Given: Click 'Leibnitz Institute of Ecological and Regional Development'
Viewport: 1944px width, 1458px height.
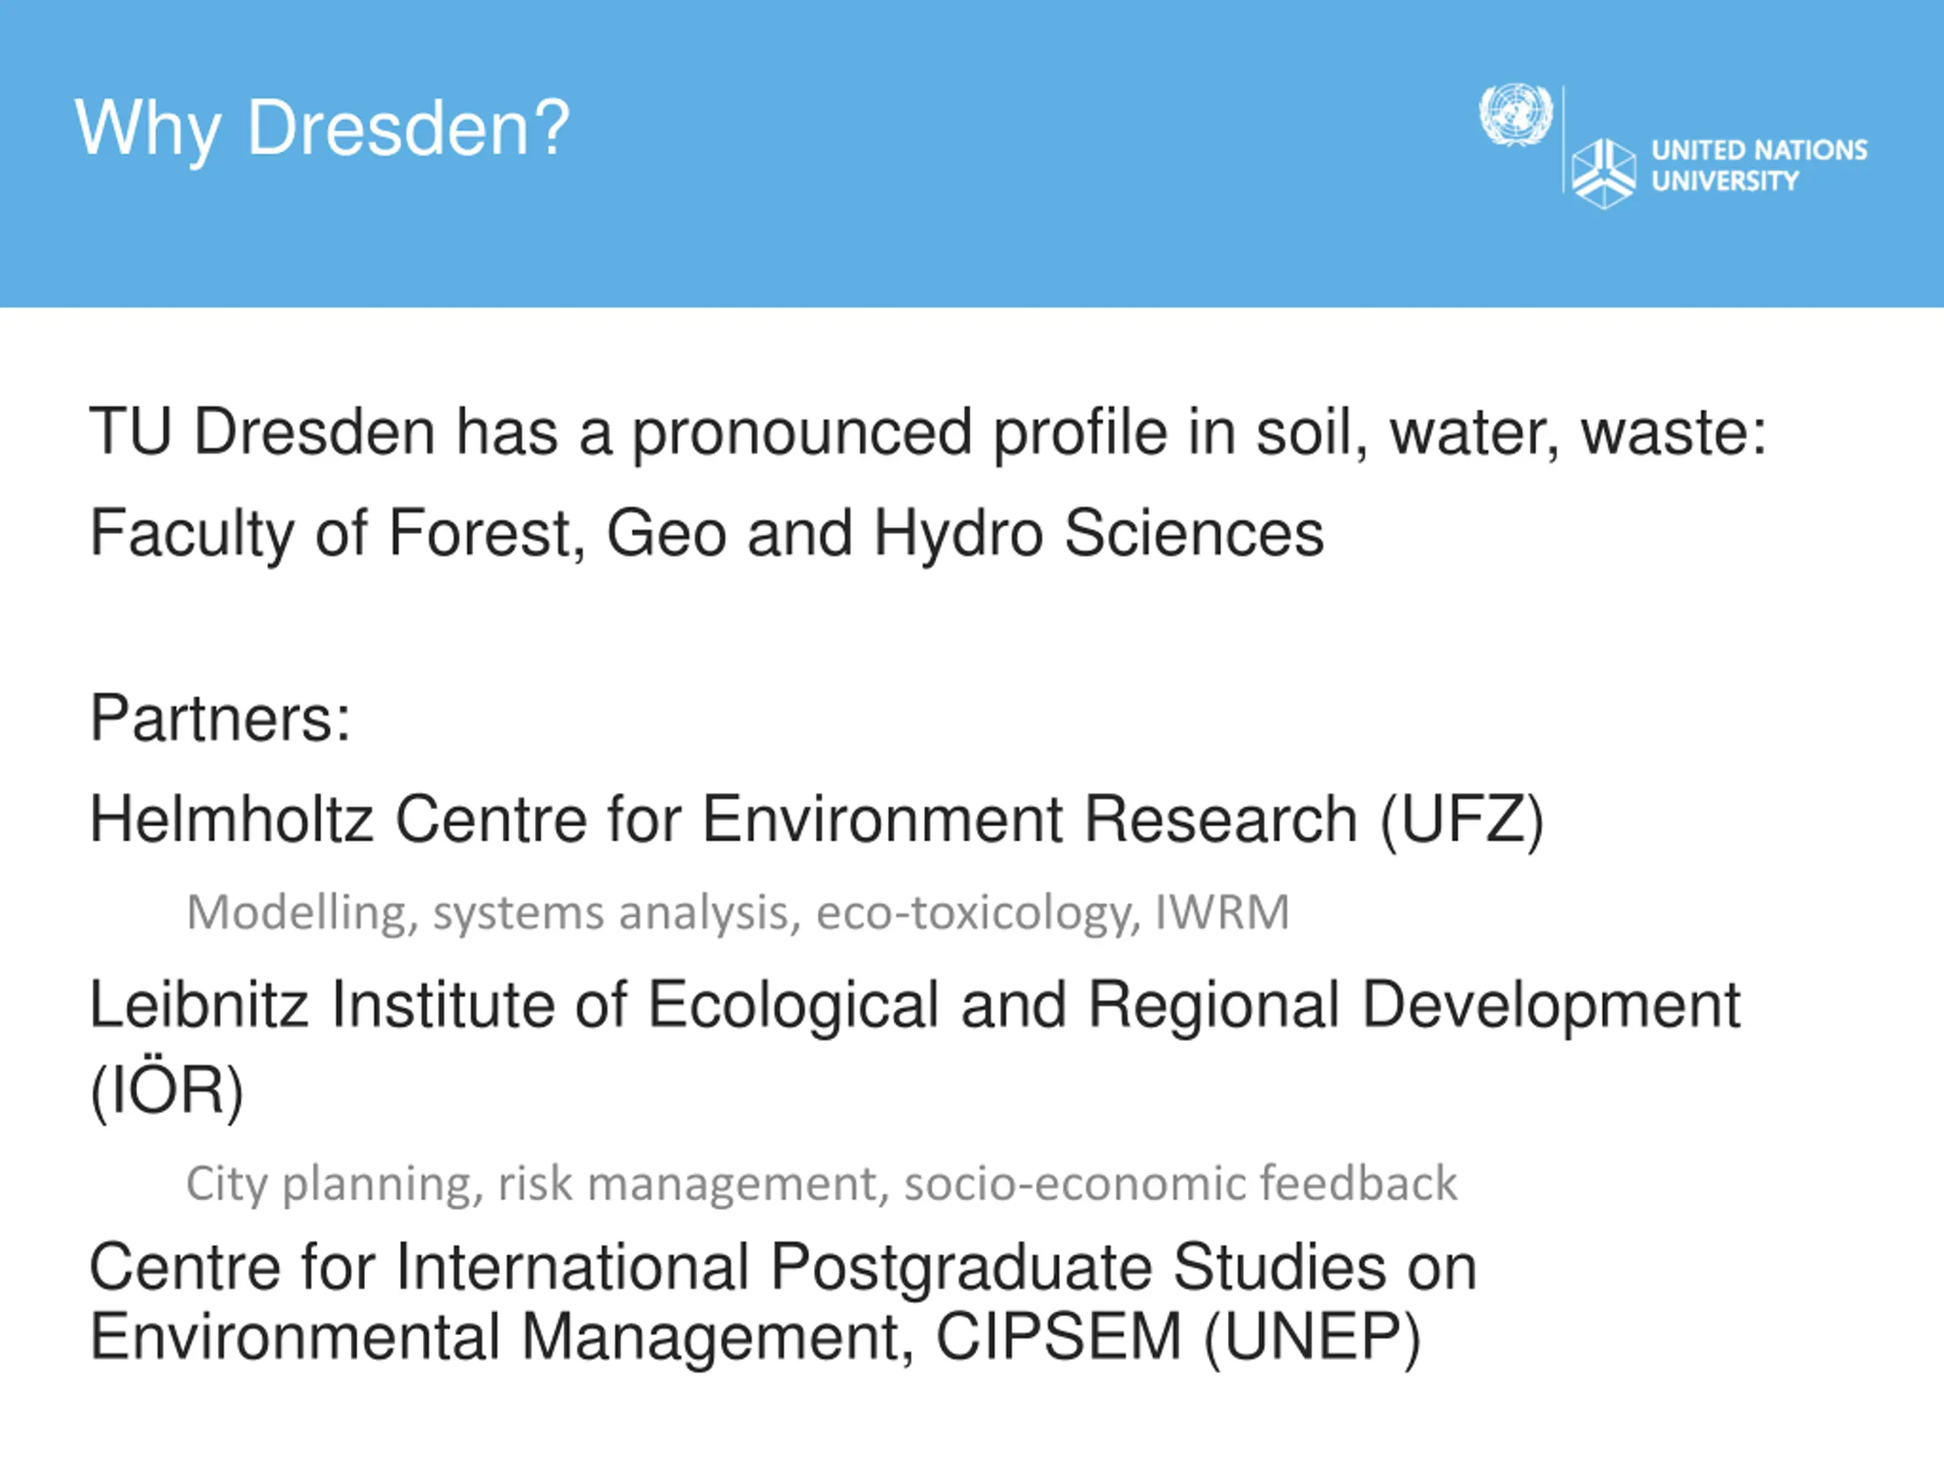Looking at the screenshot, I should tap(915, 1005).
